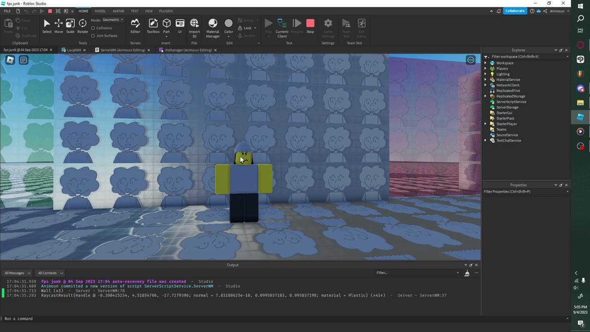Stop the running playtest
This screenshot has height=332, width=590.
[x=310, y=26]
